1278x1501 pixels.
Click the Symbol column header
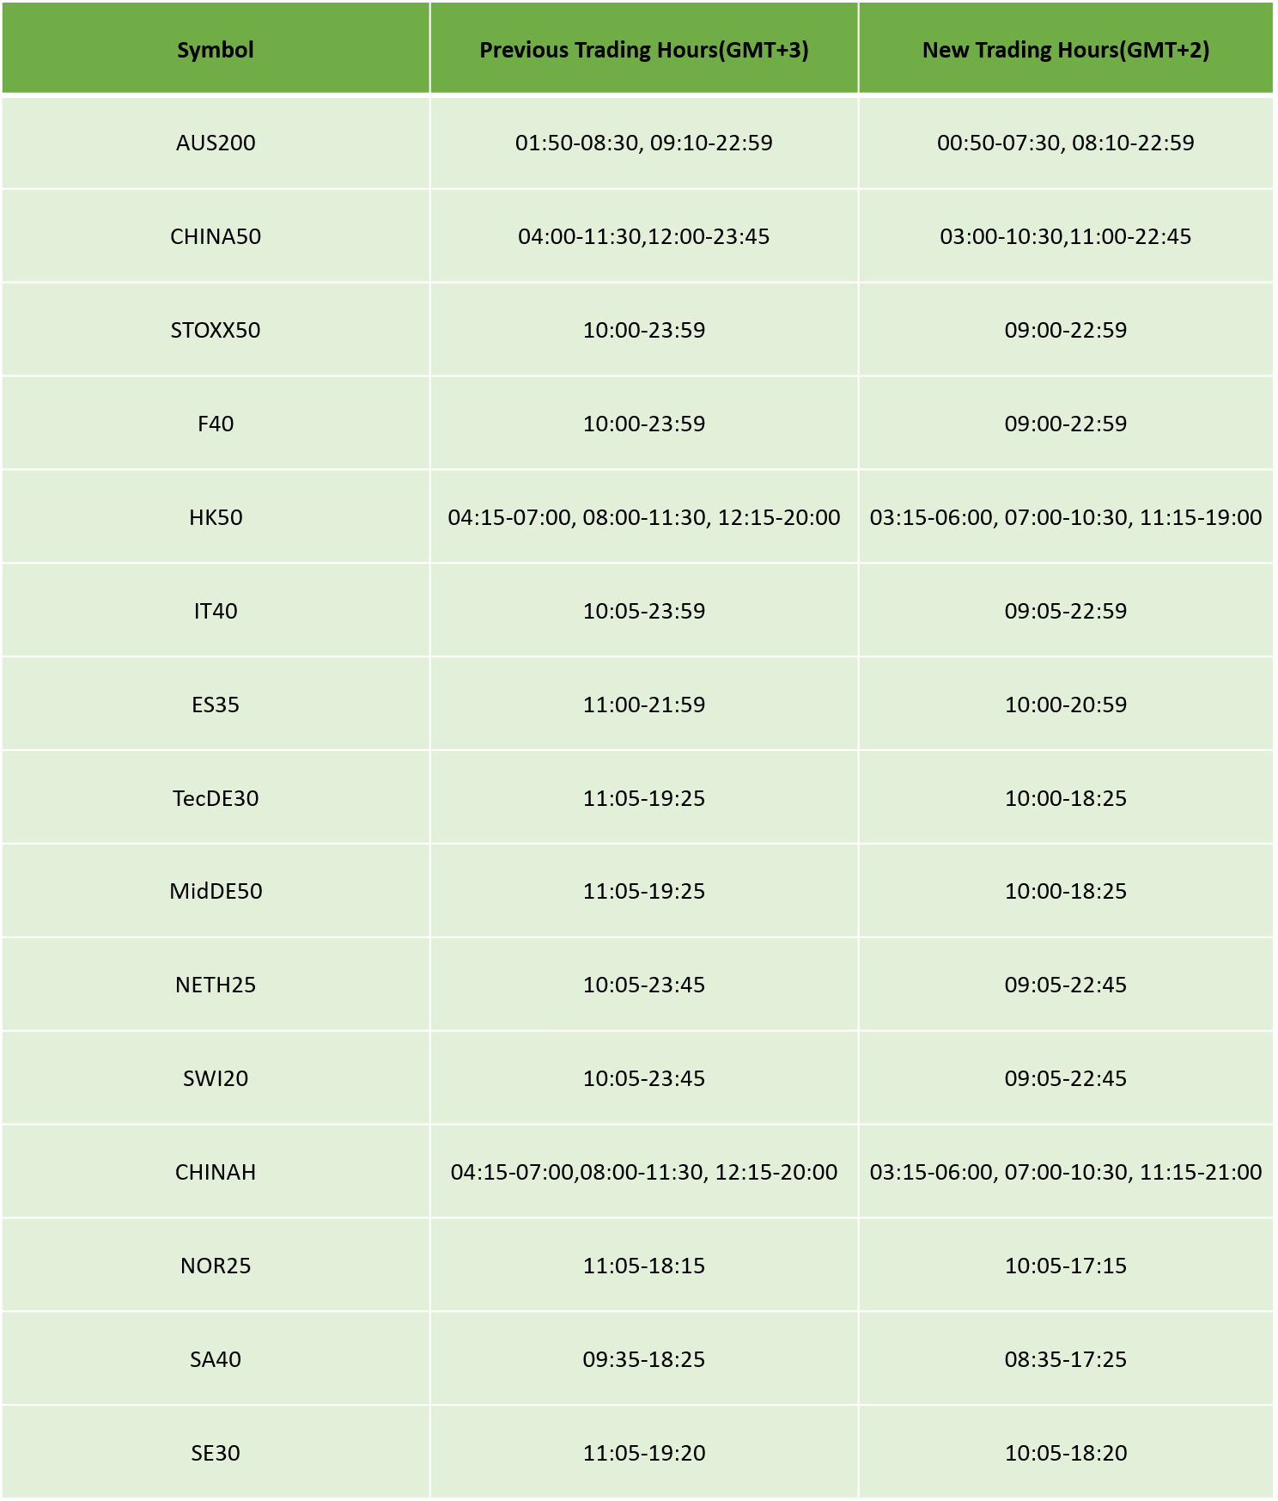click(x=216, y=50)
